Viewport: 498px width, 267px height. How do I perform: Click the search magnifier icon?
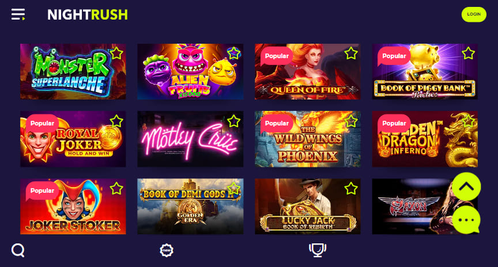click(x=18, y=250)
